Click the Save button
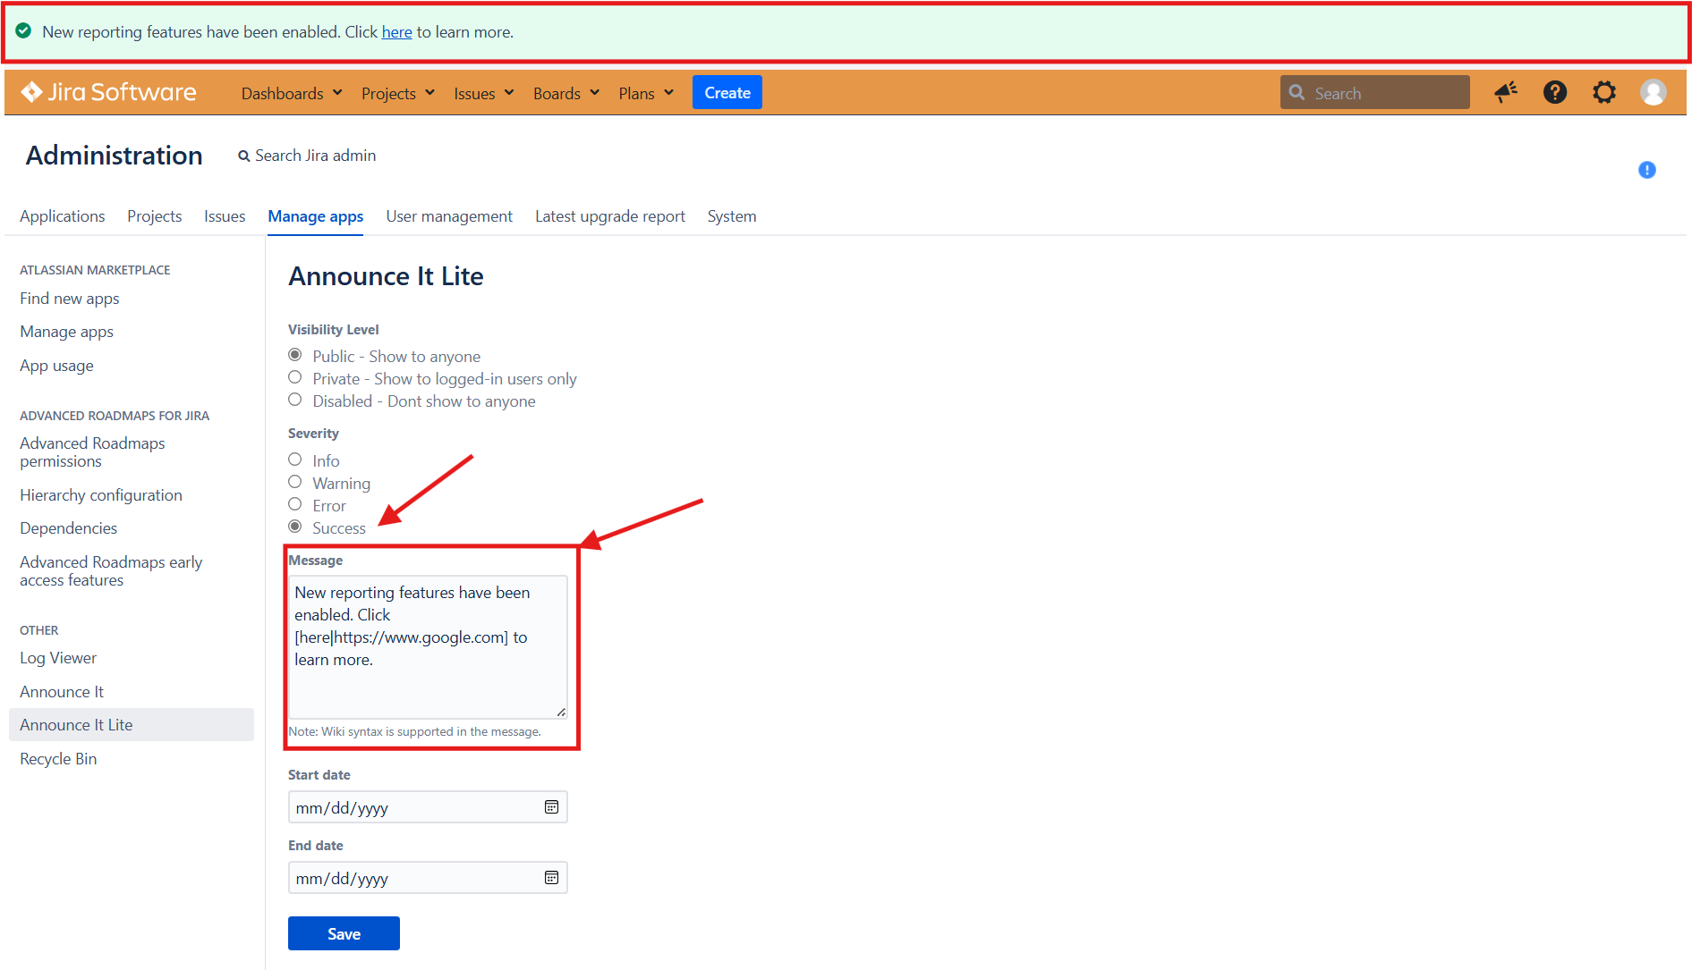The width and height of the screenshot is (1692, 970). pos(344,933)
